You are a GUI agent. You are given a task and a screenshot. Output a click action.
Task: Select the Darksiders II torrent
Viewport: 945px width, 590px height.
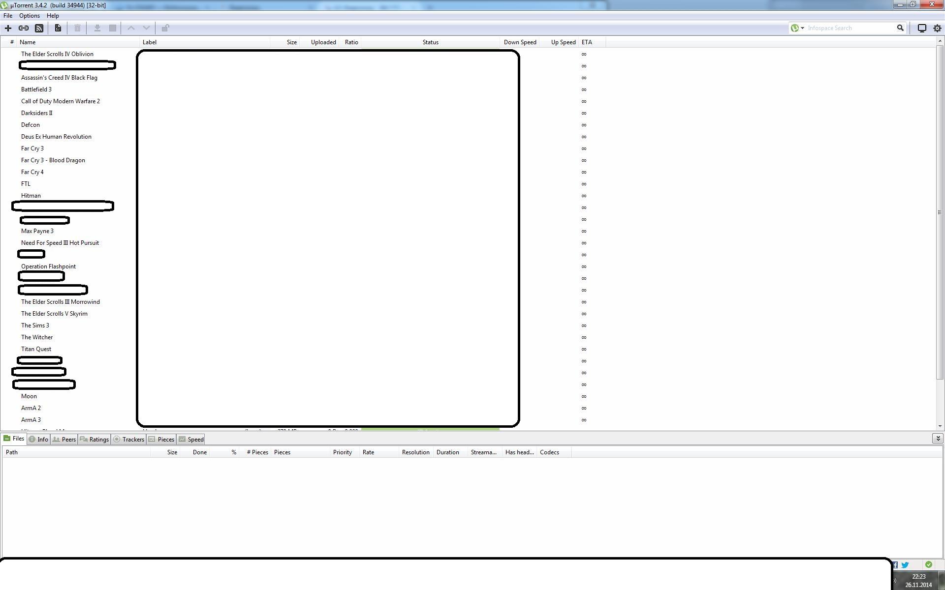36,113
